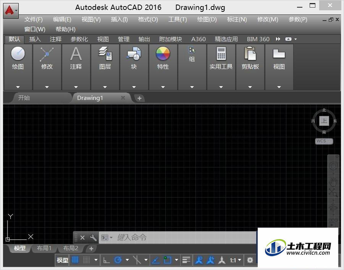Open the 标注(N) menu
This screenshot has height=270, width=344.
(237, 19)
